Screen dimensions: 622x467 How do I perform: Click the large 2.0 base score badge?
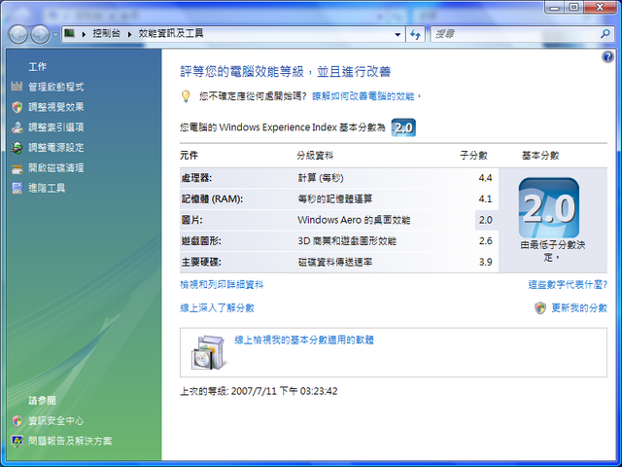click(x=549, y=207)
